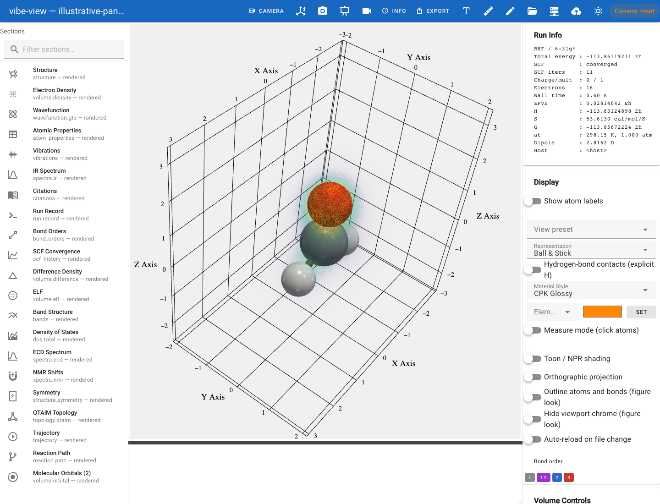
Task: Toggle Outline atoms and bonds switch
Action: tap(533, 397)
